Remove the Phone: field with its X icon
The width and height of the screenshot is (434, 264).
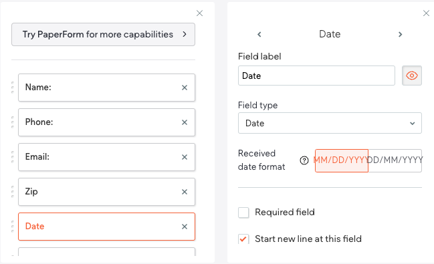185,122
